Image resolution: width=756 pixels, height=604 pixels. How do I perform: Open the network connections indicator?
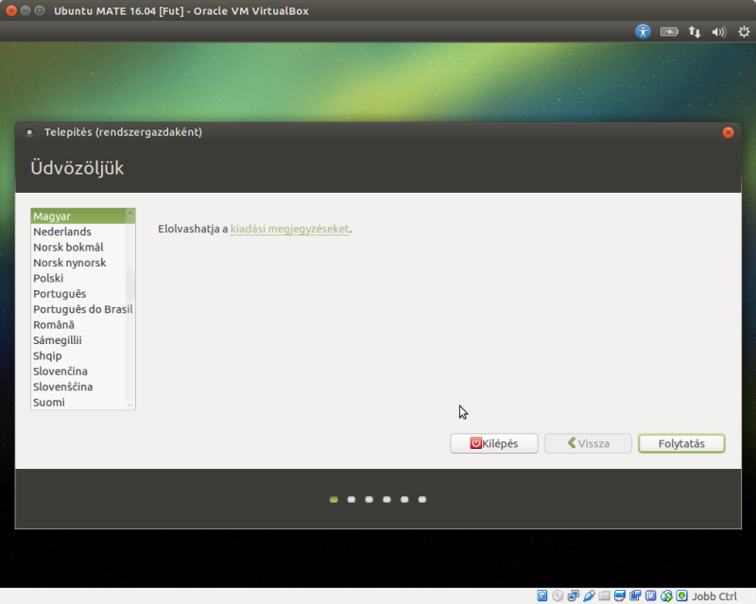695,32
